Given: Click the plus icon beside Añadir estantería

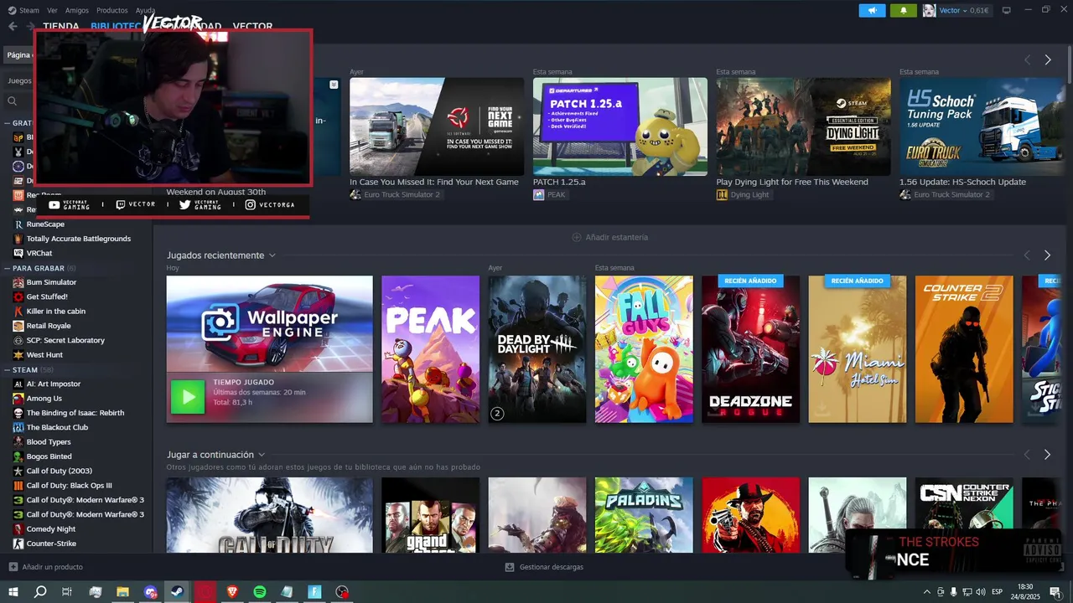Looking at the screenshot, I should click(577, 237).
